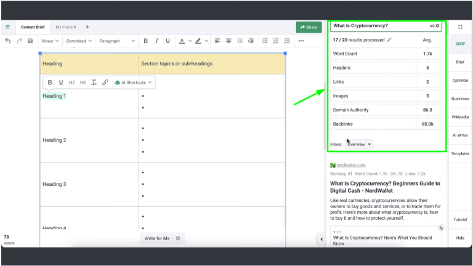
Task: Select the Word Count row
Action: (x=386, y=54)
